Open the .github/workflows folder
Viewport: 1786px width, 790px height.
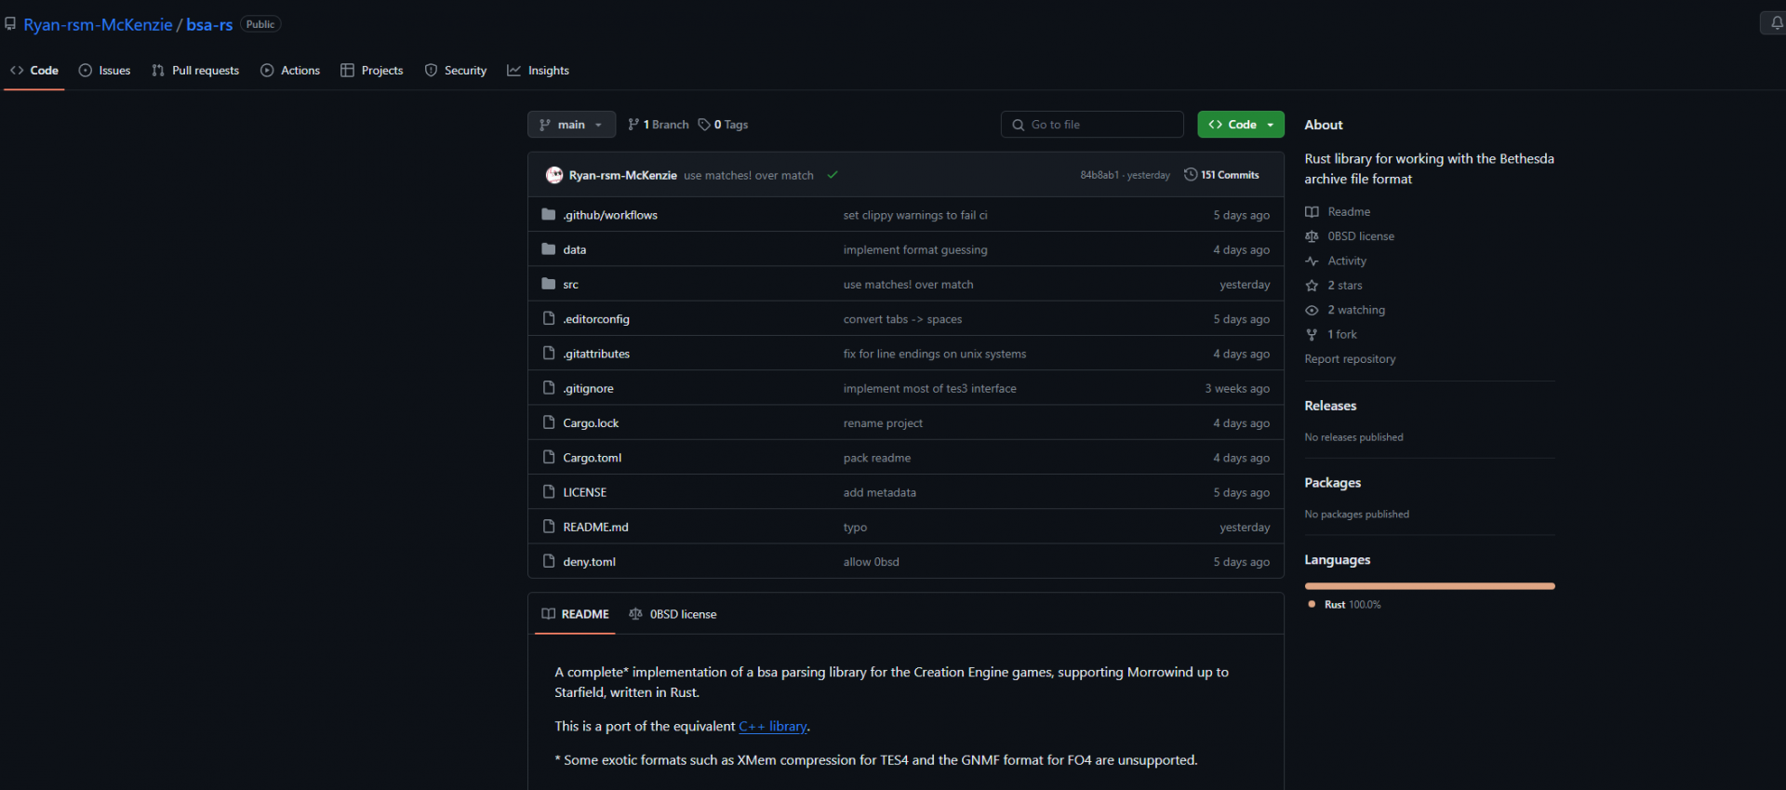(x=609, y=215)
